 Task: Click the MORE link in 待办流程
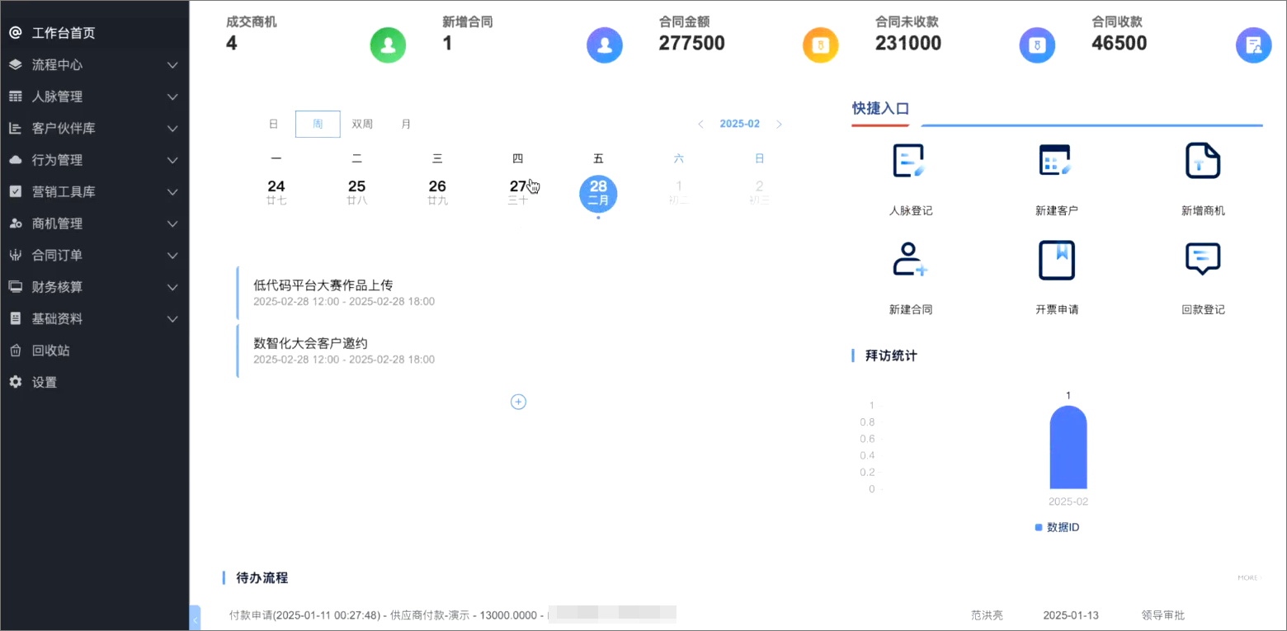[1249, 578]
